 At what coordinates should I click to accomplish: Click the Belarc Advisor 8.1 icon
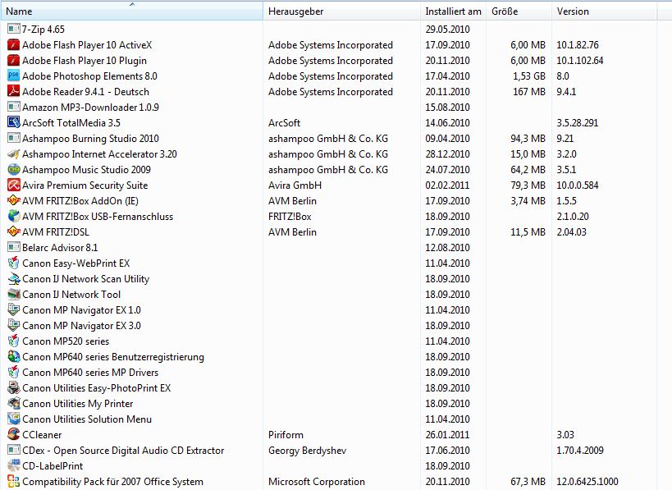(x=14, y=247)
